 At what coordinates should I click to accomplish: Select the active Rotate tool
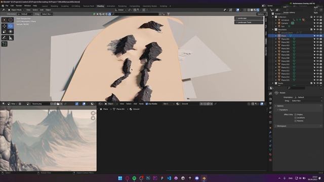pos(10,26)
